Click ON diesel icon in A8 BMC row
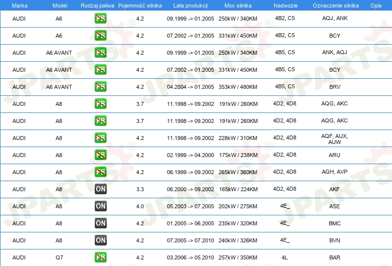This screenshot has width=392, height=266. tap(100, 223)
